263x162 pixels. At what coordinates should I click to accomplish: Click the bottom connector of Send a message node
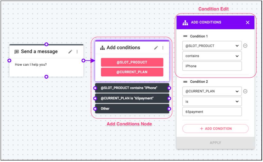coord(46,77)
